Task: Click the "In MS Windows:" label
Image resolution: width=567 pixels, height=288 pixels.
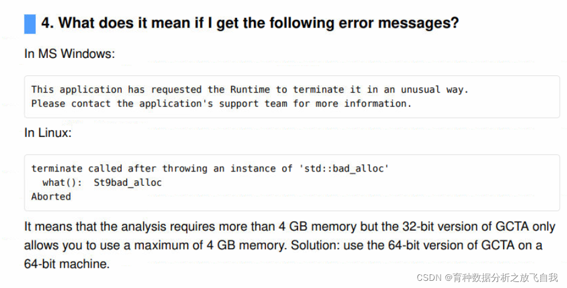Action: coord(69,54)
